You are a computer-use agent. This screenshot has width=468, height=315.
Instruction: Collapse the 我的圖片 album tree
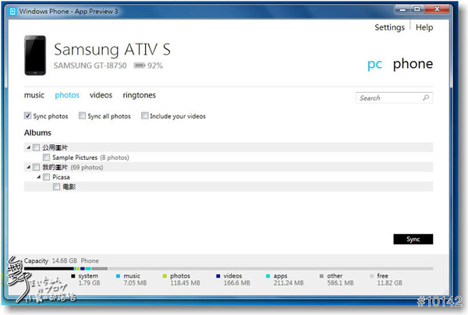[28, 167]
